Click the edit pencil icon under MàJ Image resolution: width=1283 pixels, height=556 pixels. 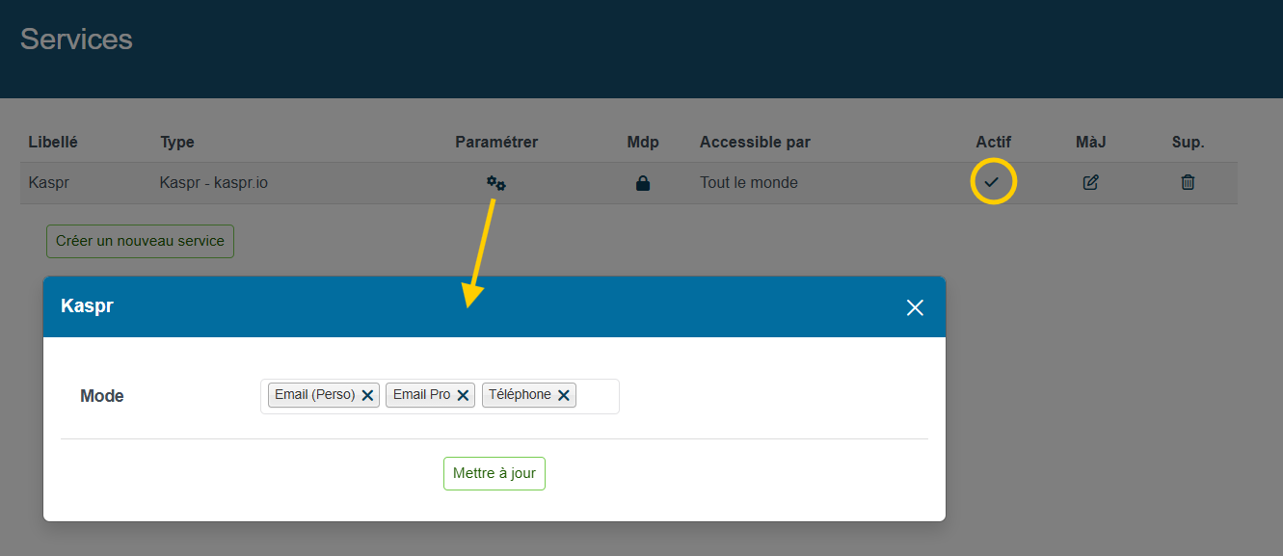[x=1090, y=183]
